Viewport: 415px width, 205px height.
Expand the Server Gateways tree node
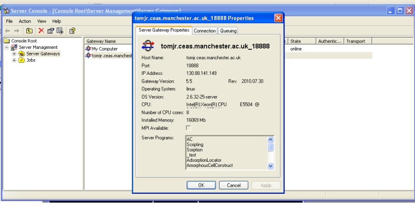(x=14, y=54)
